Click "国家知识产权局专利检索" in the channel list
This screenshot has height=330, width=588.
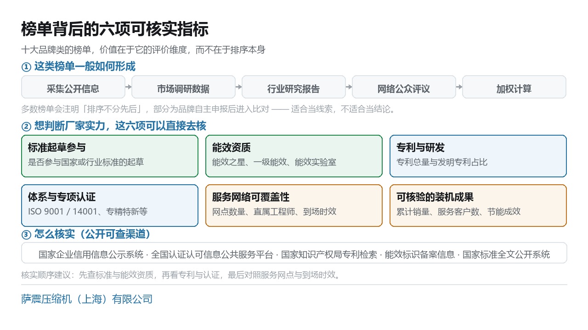[329, 254]
